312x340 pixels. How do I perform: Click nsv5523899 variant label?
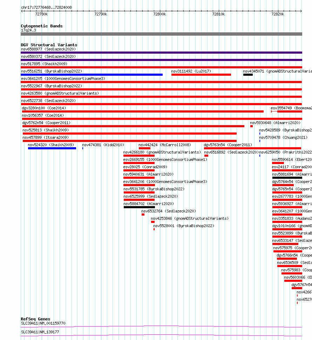292,233
